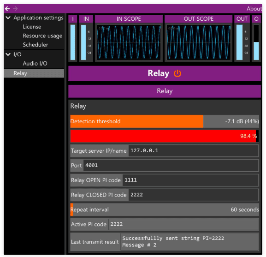Click the red 98.4 % level bar

point(165,136)
